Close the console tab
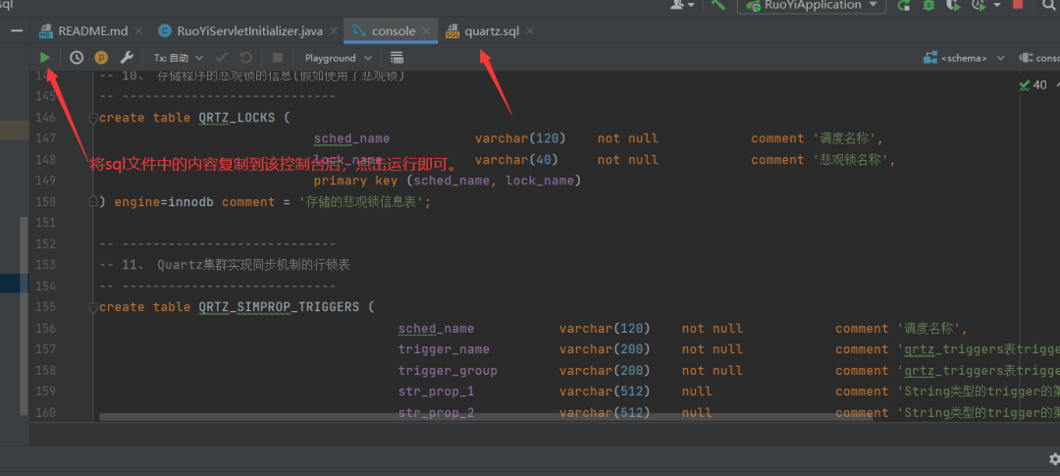Image resolution: width=1060 pixels, height=476 pixels. click(427, 31)
